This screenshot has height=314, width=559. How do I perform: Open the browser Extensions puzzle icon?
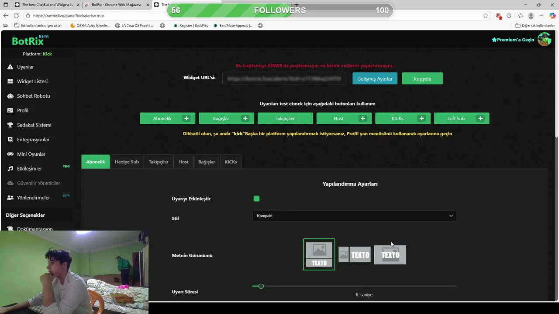[509, 16]
